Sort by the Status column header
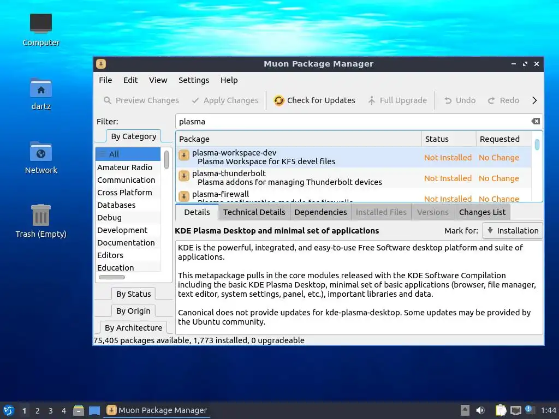 tap(449, 139)
